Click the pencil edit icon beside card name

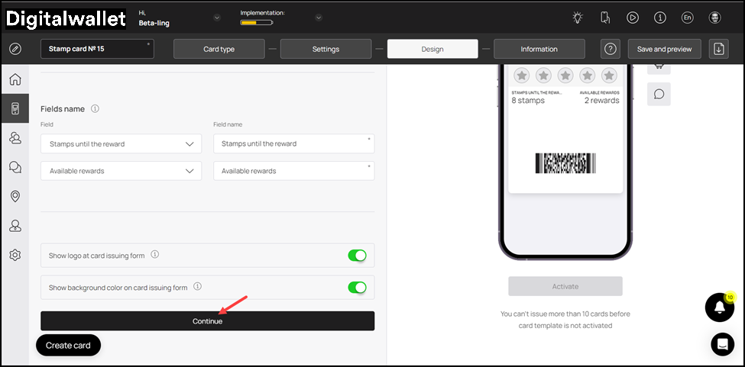[15, 49]
